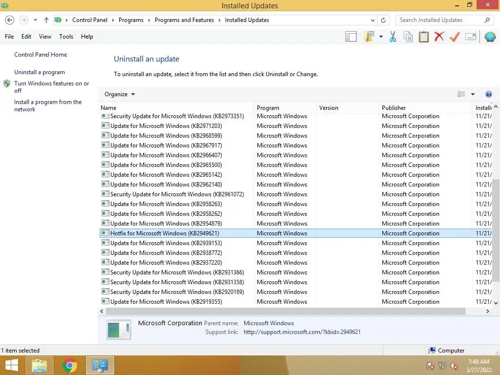Refresh the Installed Updates list

click(383, 20)
